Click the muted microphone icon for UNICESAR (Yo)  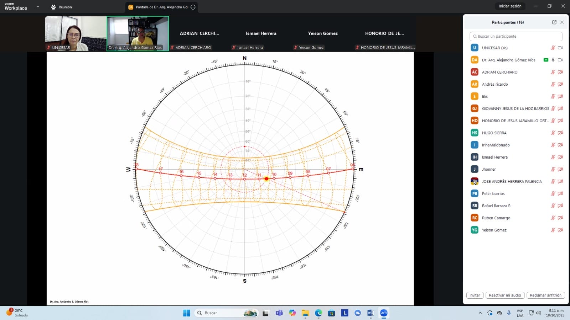pyautogui.click(x=553, y=48)
